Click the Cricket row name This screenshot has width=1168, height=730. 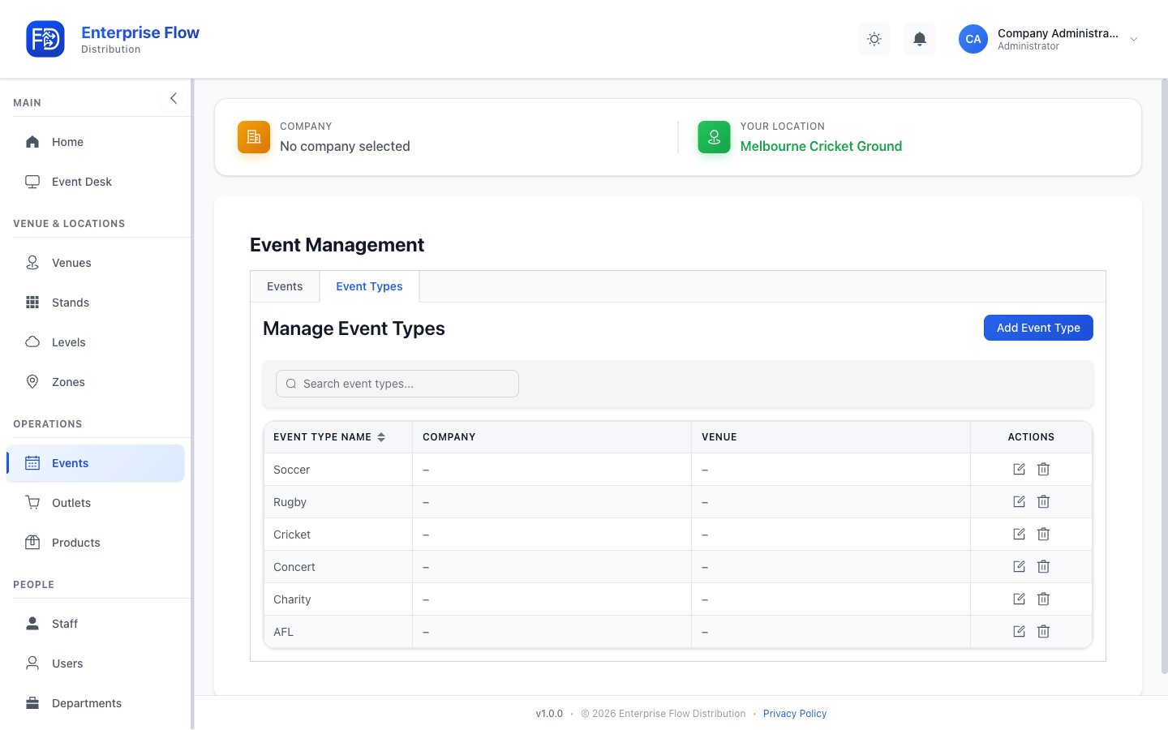292,535
